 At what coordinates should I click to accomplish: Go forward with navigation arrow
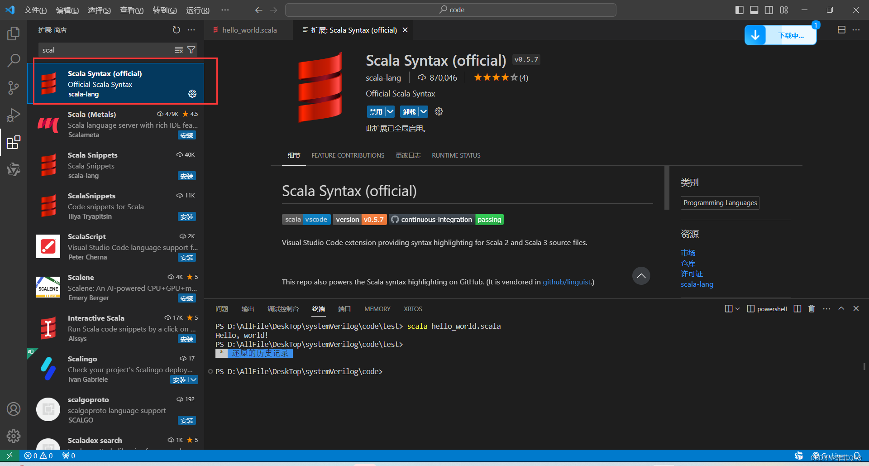[x=273, y=10]
